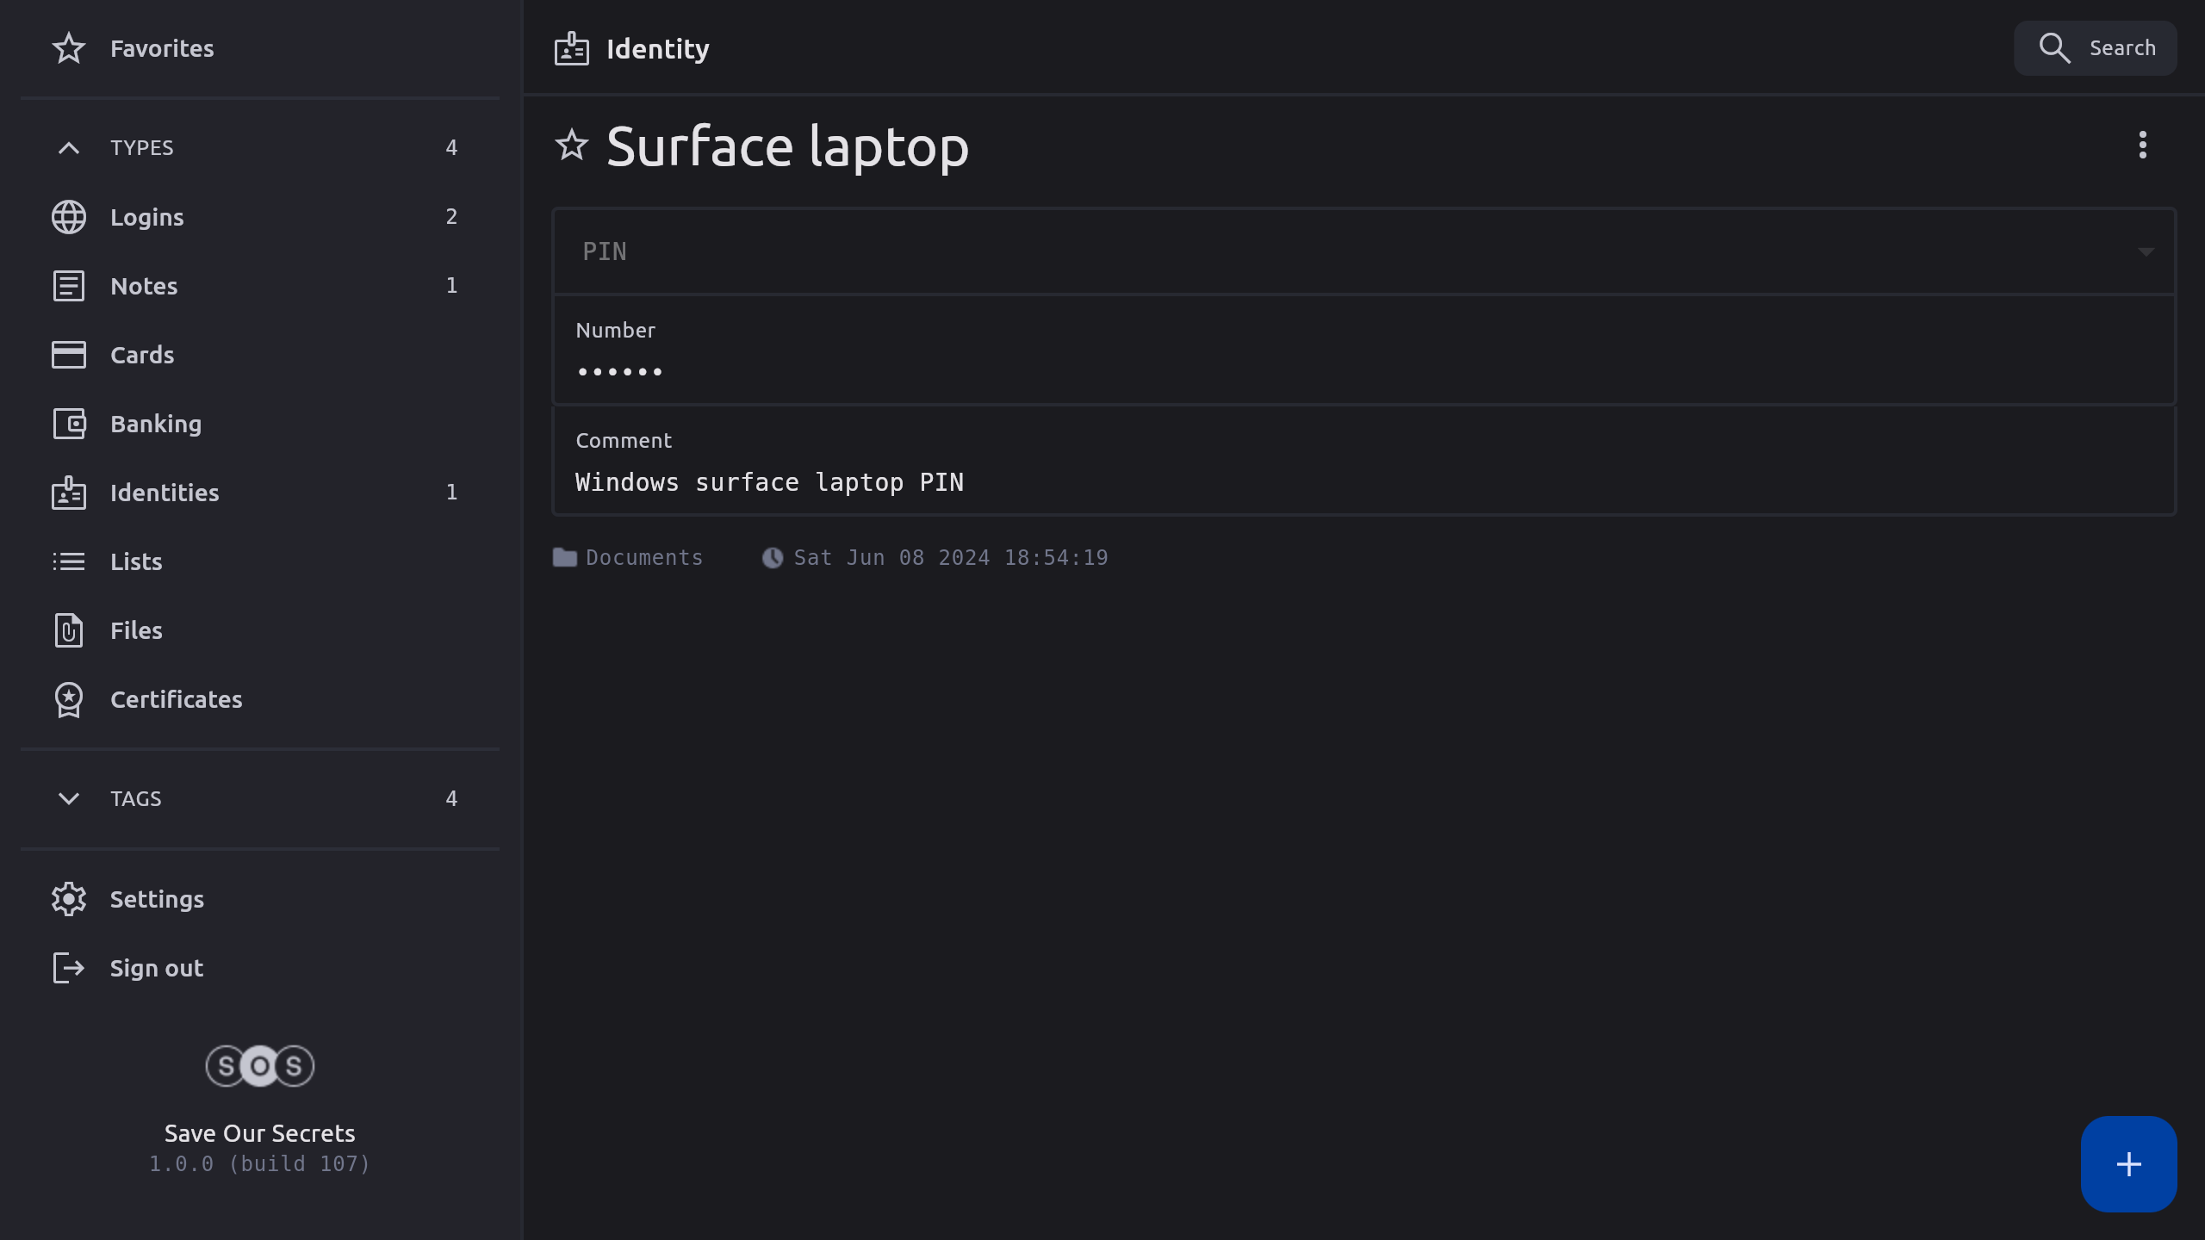
Task: Expand the TAGS section chevron
Action: pos(69,798)
